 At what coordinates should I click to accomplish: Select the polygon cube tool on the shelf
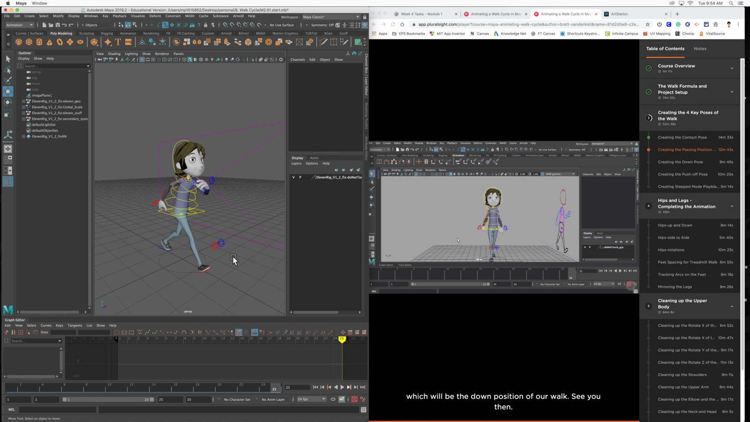[29, 42]
